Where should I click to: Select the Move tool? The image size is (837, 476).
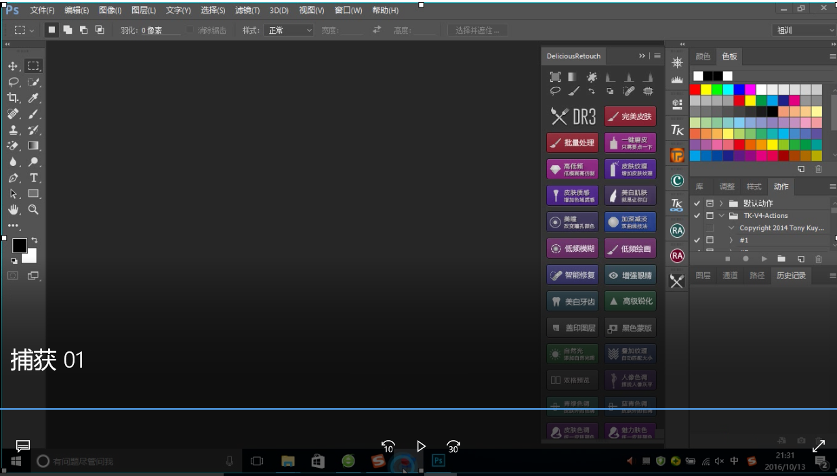(x=13, y=66)
